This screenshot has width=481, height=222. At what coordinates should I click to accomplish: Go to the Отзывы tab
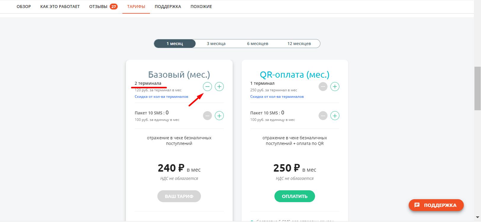tap(103, 7)
